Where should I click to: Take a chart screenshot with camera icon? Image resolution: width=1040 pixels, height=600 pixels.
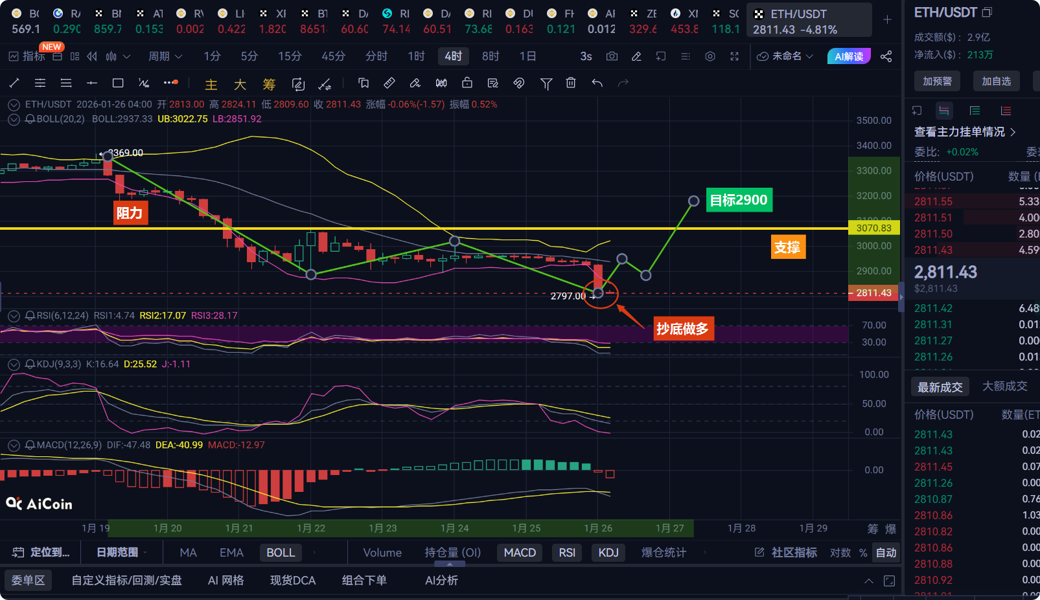pos(612,56)
